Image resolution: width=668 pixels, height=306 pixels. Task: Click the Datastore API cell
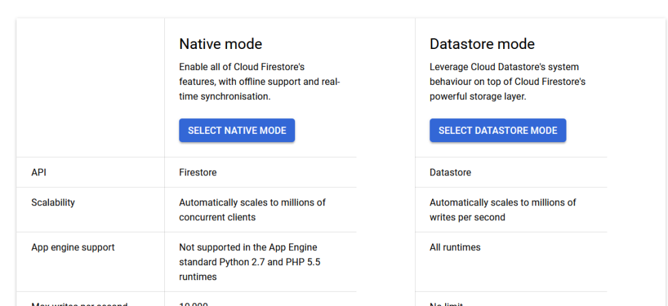[x=451, y=173]
